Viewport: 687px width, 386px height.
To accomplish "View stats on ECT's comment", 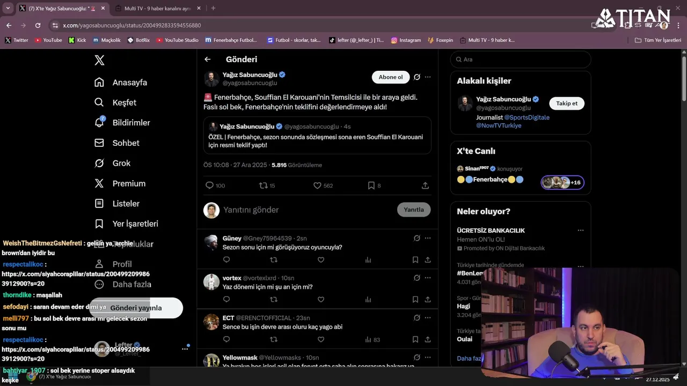I will point(372,339).
